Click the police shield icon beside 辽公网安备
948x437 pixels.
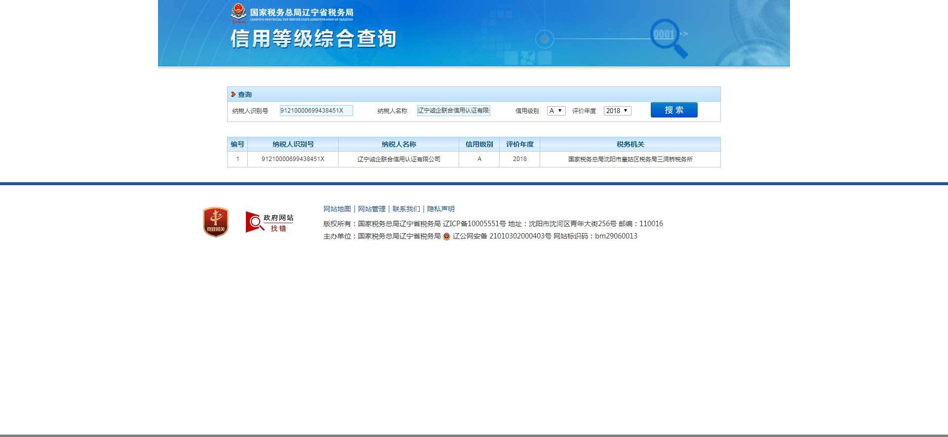(446, 237)
